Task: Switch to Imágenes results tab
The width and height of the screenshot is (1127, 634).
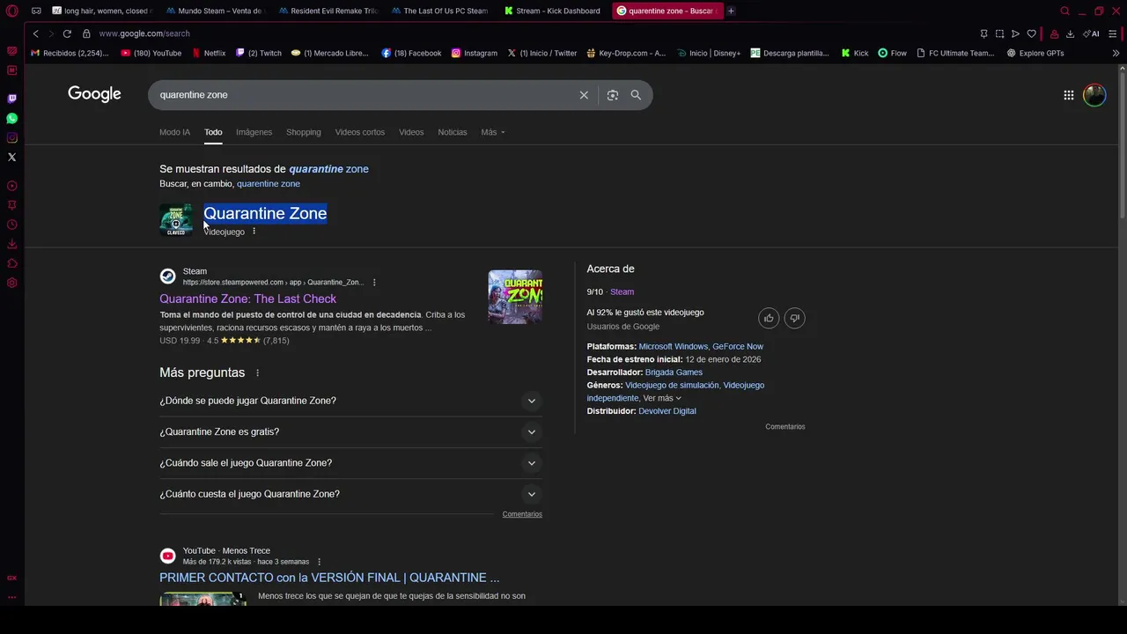Action: point(254,132)
